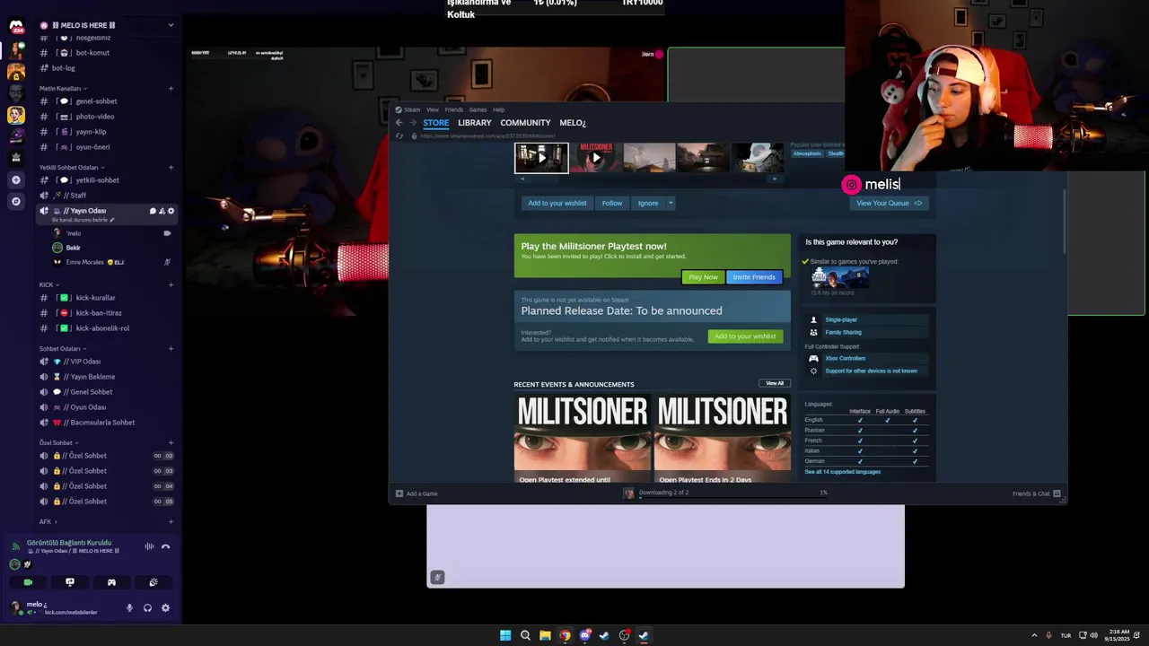
Task: Start an activity with the game controller icon
Action: coord(111,582)
